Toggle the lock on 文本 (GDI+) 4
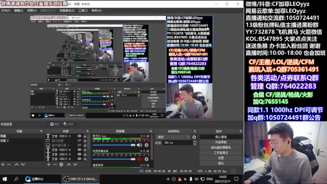Screen dimensions: 327x184 pos(85,159)
